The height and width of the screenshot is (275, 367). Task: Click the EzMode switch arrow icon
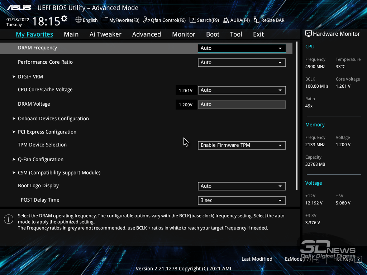316,259
